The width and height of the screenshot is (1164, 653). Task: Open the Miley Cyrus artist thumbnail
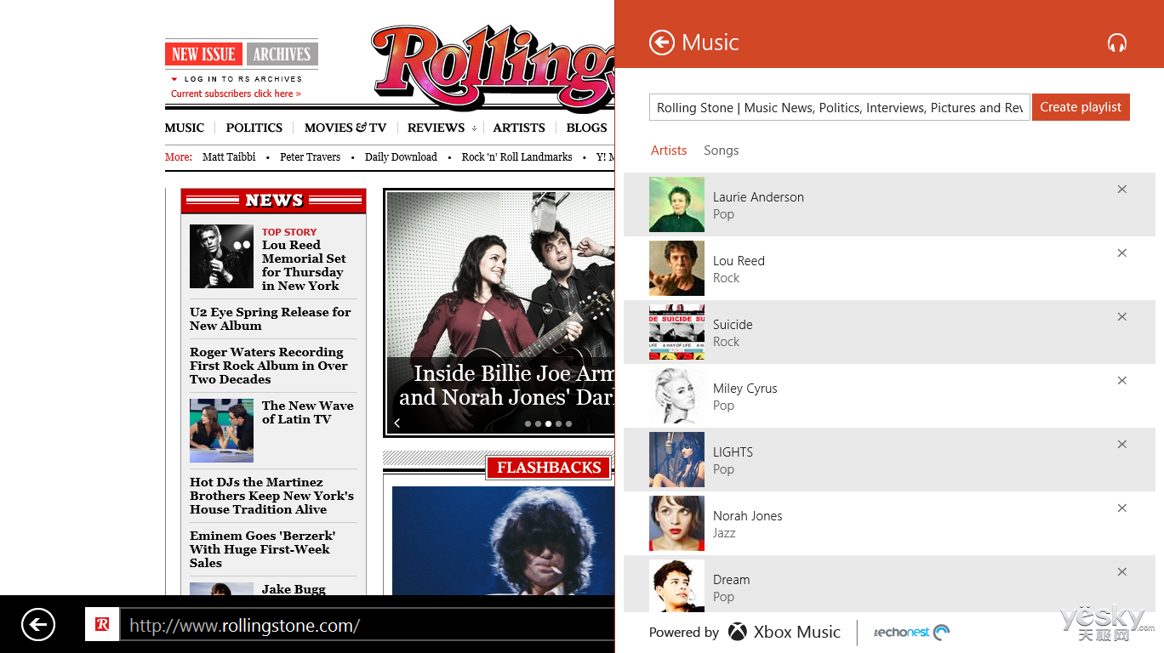(x=676, y=395)
